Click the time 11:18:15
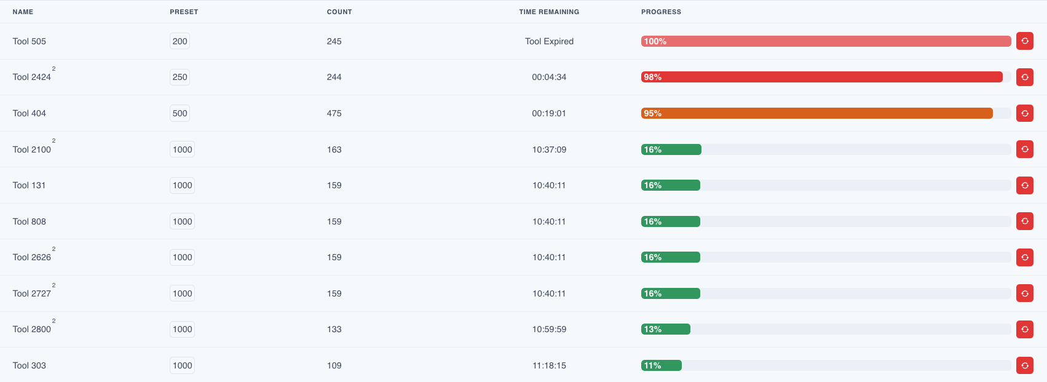 549,365
